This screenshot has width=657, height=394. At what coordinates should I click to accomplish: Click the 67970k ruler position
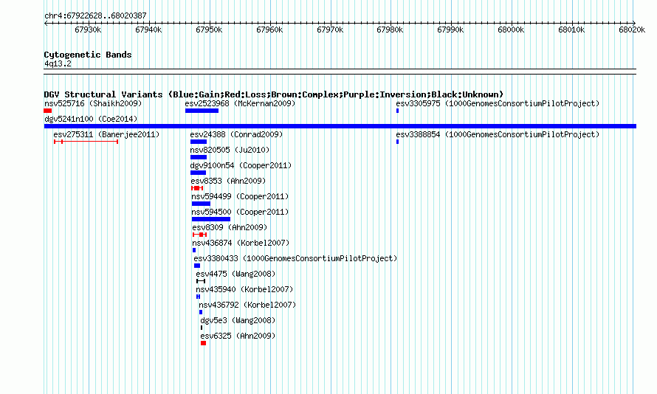[330, 30]
